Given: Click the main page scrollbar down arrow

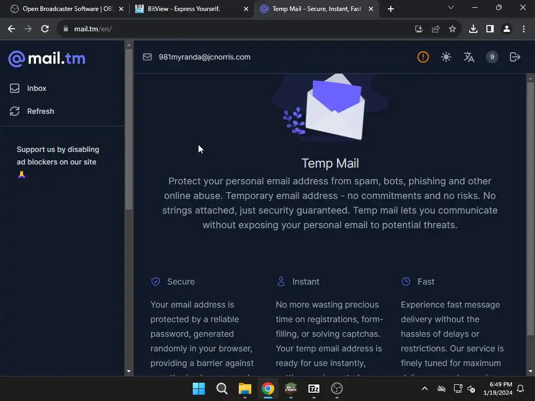Looking at the screenshot, I should pos(531,371).
